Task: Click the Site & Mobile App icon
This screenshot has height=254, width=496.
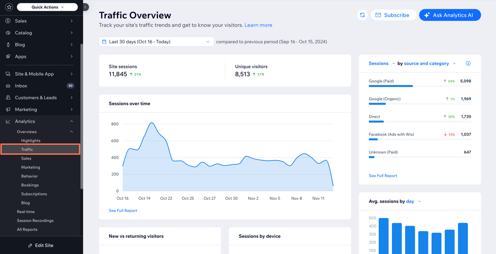Action: [8, 74]
